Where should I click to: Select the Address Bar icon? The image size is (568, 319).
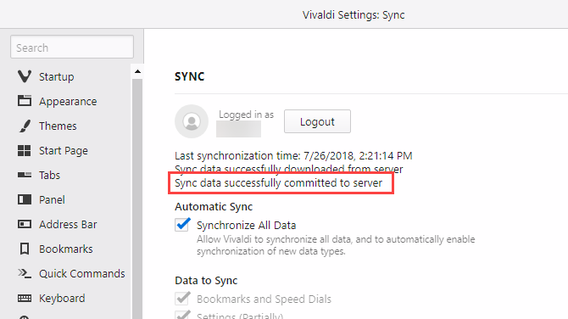pos(25,224)
